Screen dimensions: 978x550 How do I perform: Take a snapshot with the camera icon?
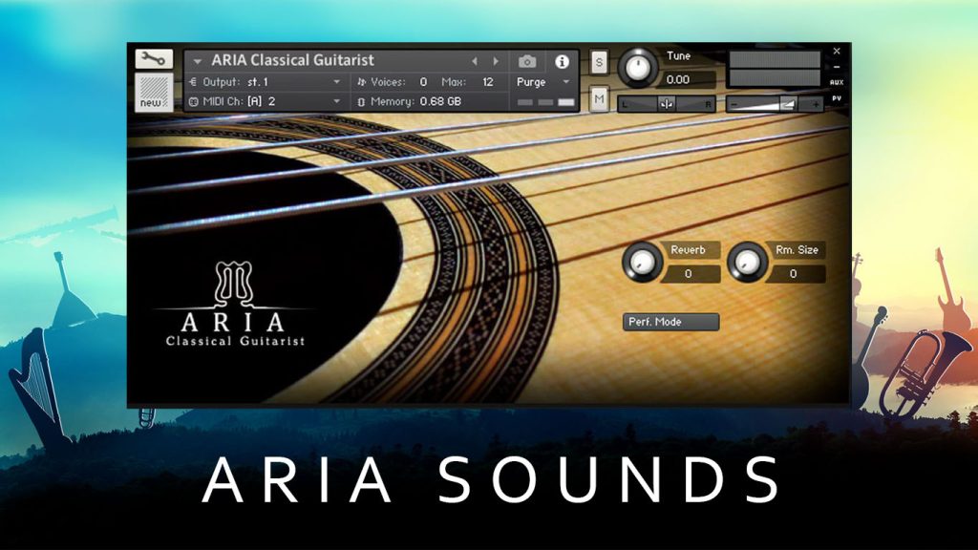(x=527, y=61)
